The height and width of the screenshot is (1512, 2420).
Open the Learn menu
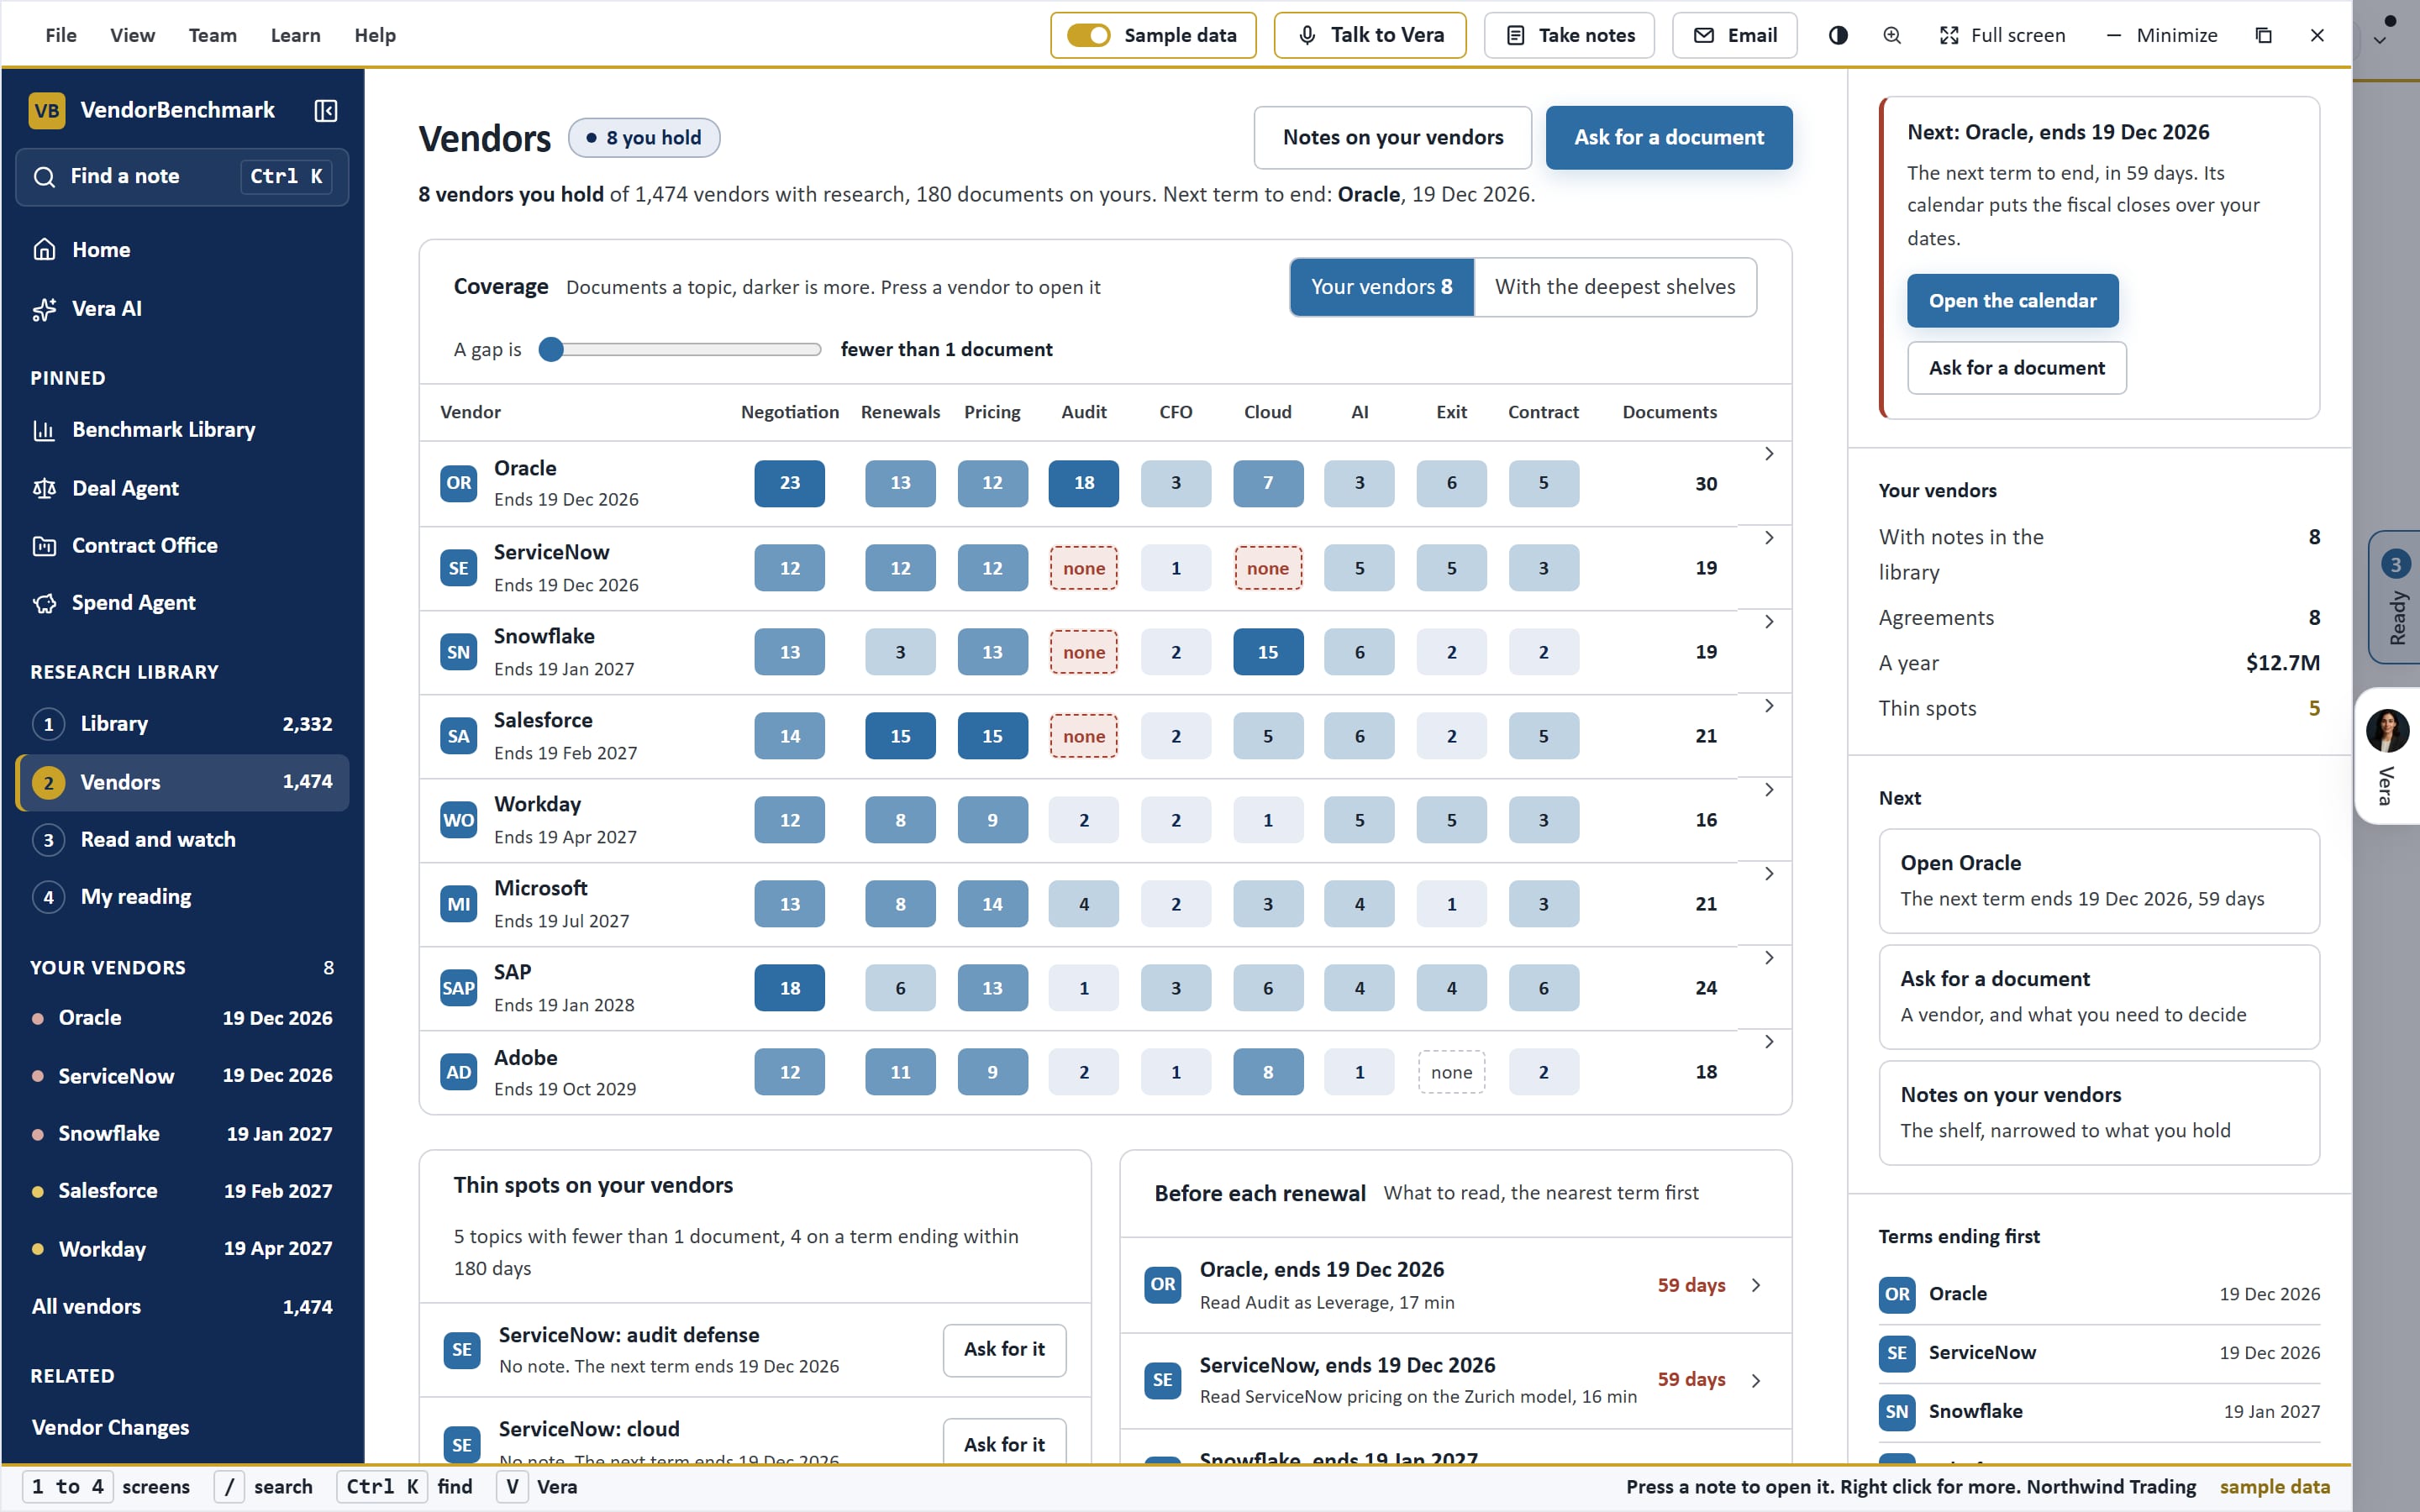pos(295,35)
